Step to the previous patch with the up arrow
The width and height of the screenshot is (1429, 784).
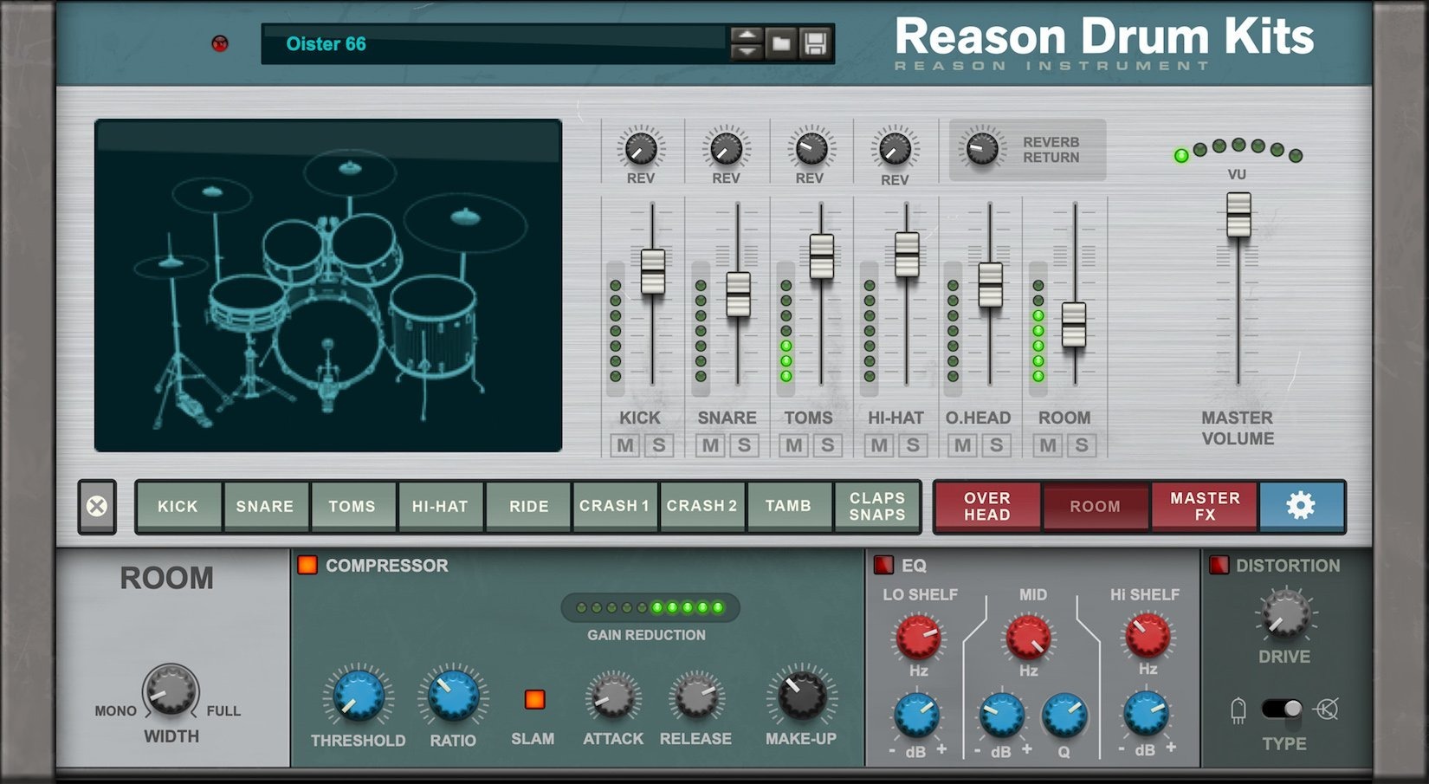click(x=747, y=35)
